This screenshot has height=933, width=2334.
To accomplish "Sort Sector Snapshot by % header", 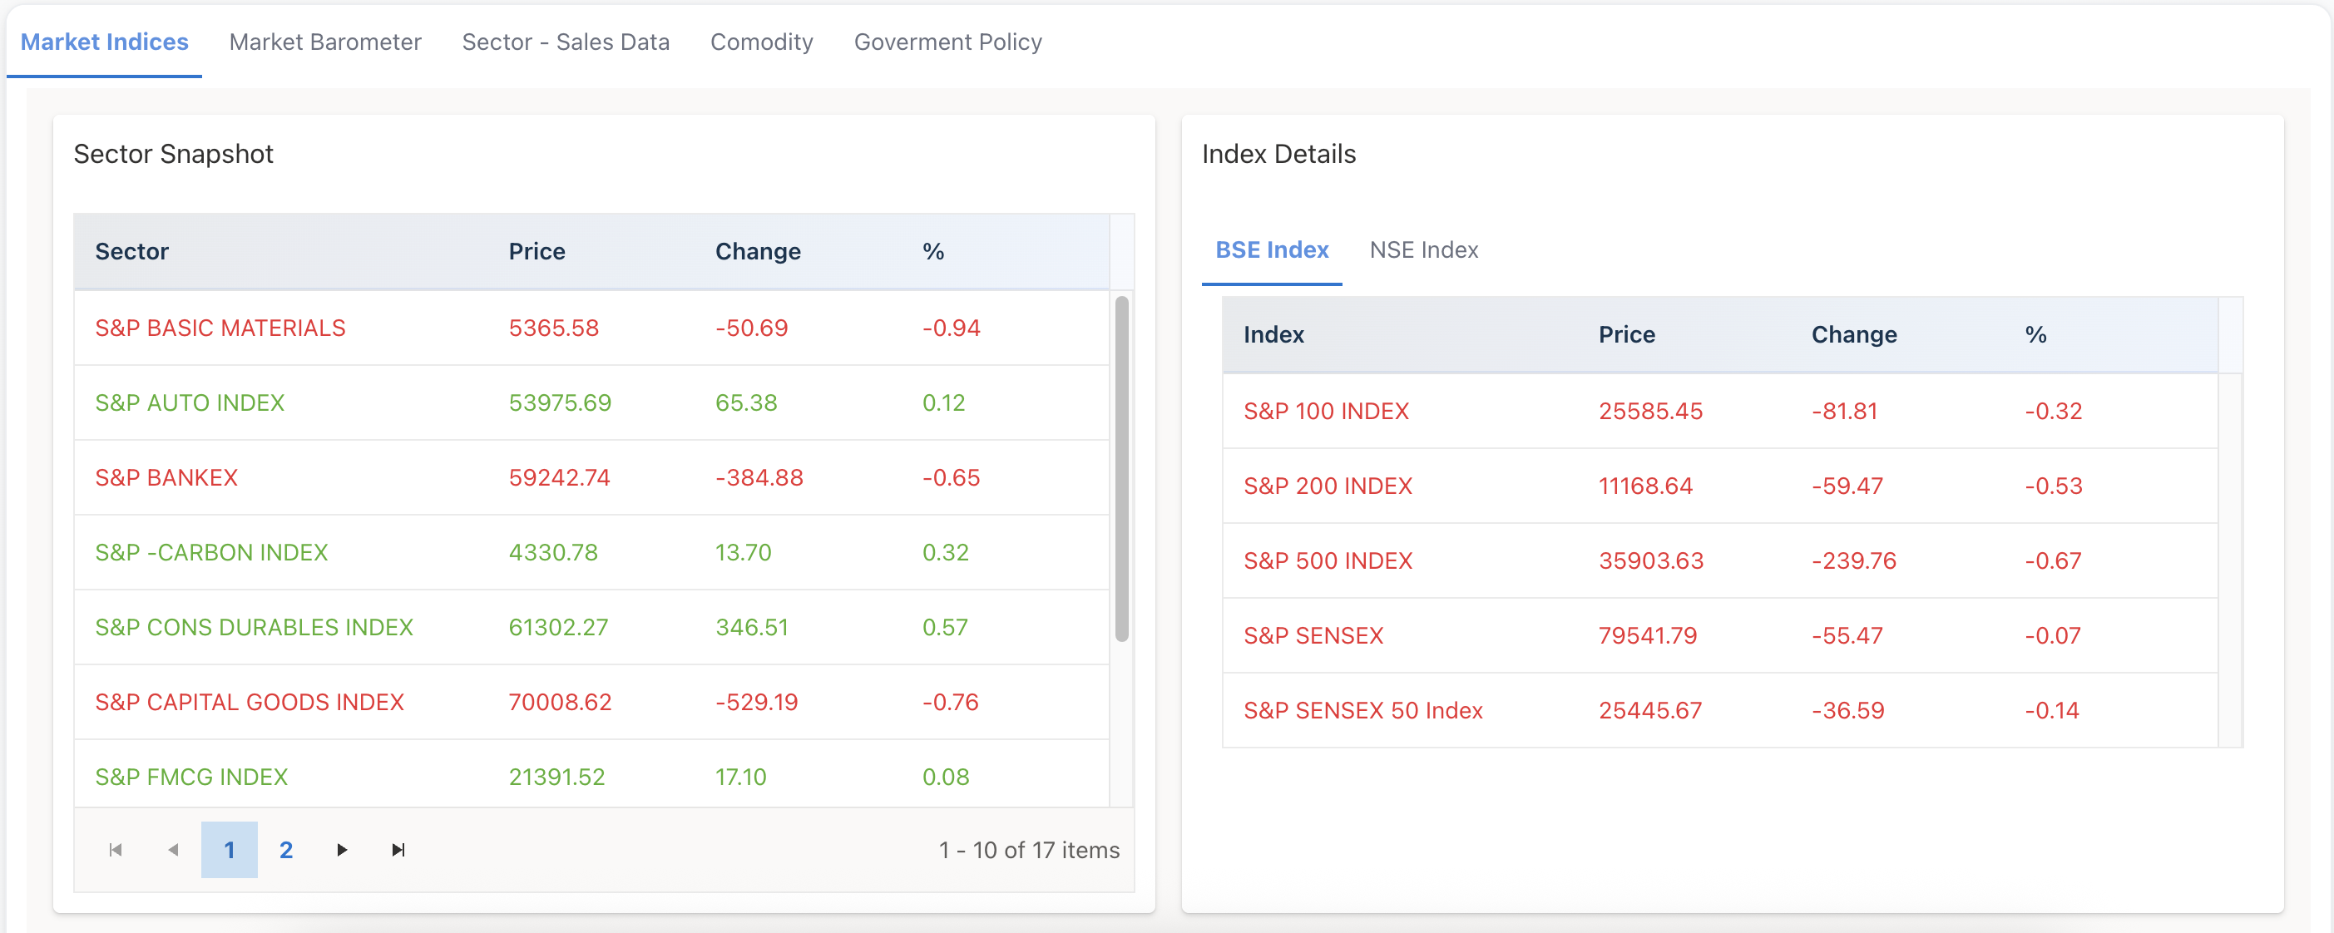I will point(933,252).
